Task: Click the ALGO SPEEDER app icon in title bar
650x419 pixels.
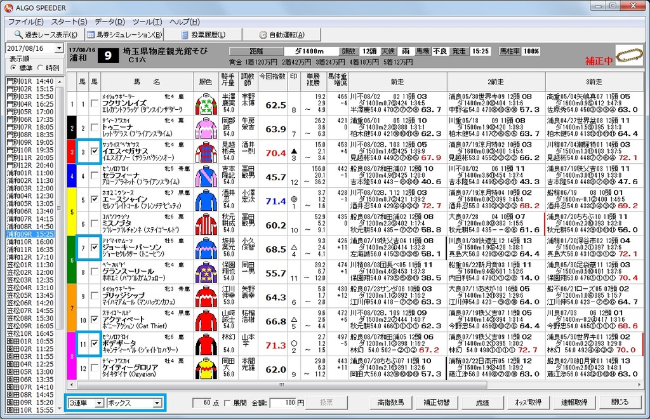Action: (x=8, y=8)
